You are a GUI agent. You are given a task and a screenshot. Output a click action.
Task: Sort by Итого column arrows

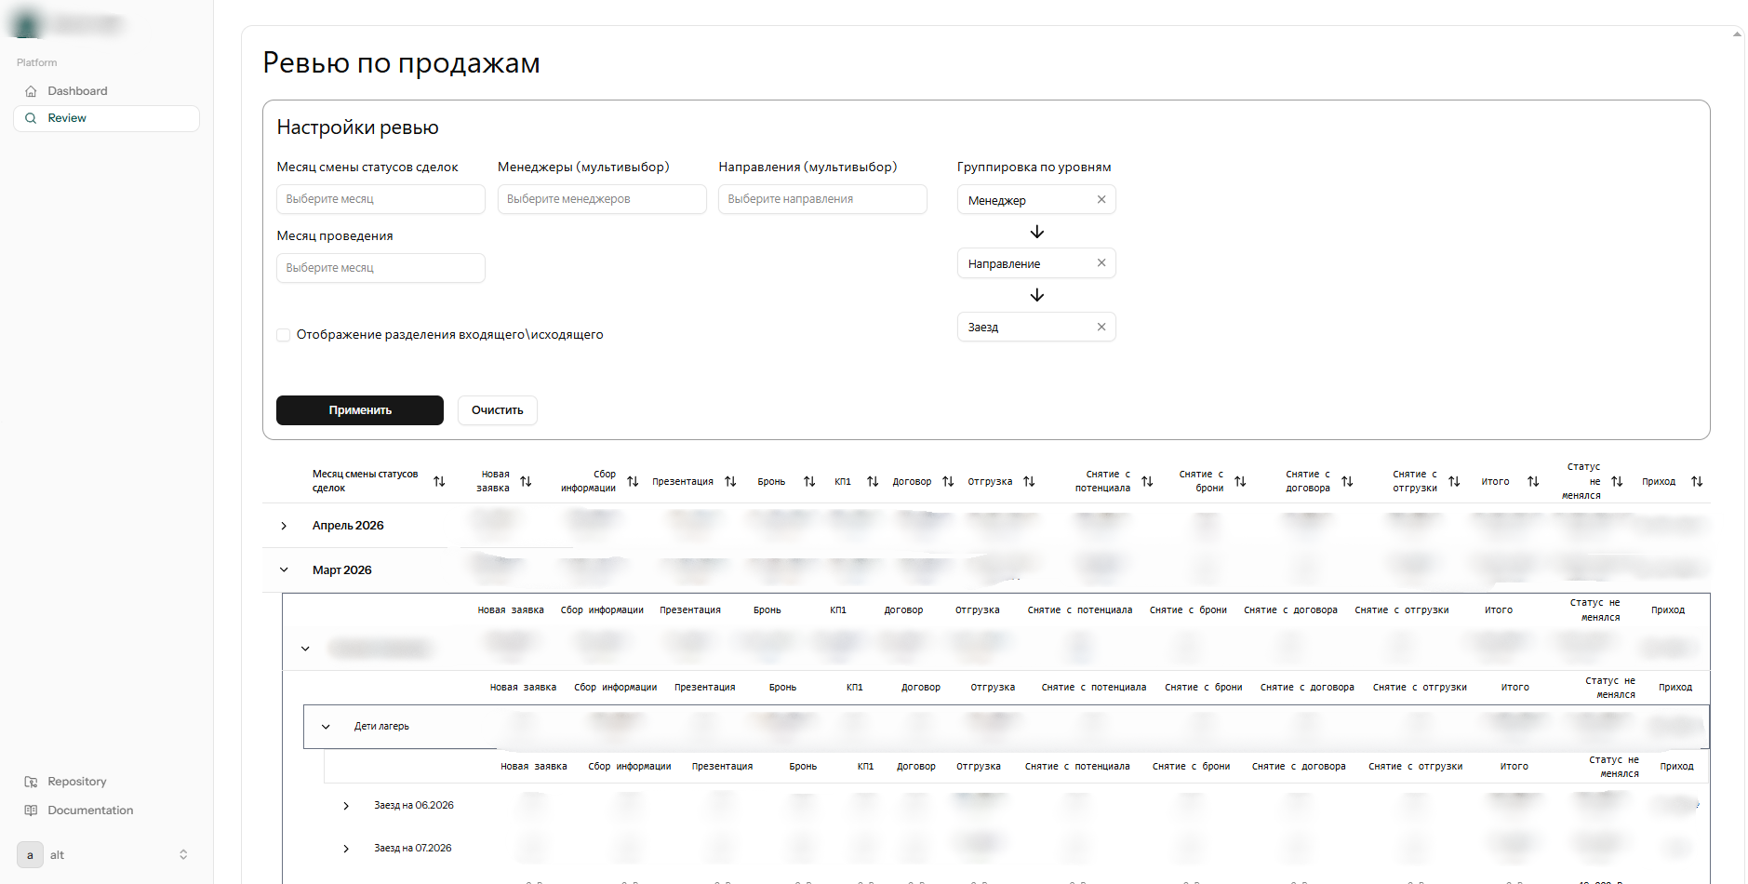pyautogui.click(x=1533, y=481)
